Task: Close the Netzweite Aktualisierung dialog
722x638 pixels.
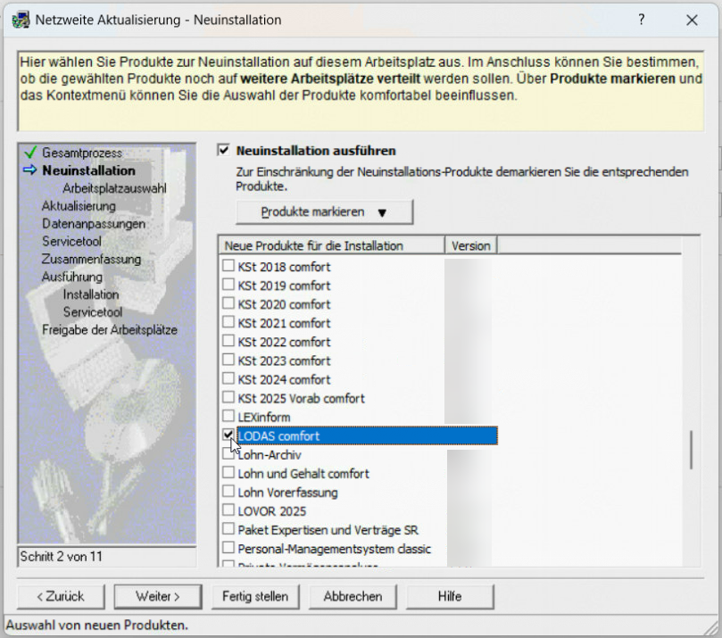Action: pos(692,20)
